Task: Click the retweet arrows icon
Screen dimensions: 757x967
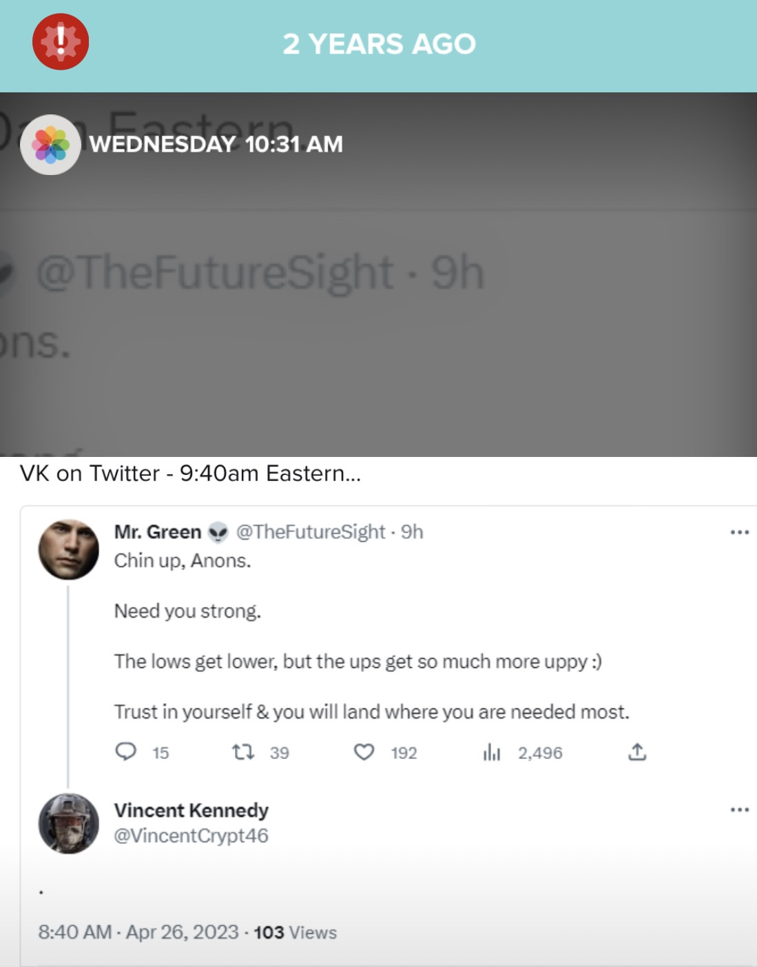Action: tap(242, 751)
